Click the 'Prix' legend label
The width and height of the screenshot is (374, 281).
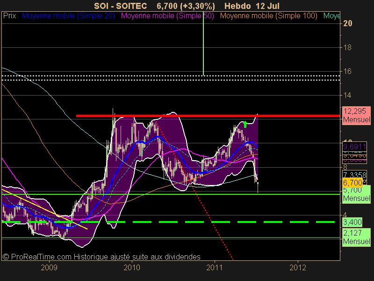9,16
